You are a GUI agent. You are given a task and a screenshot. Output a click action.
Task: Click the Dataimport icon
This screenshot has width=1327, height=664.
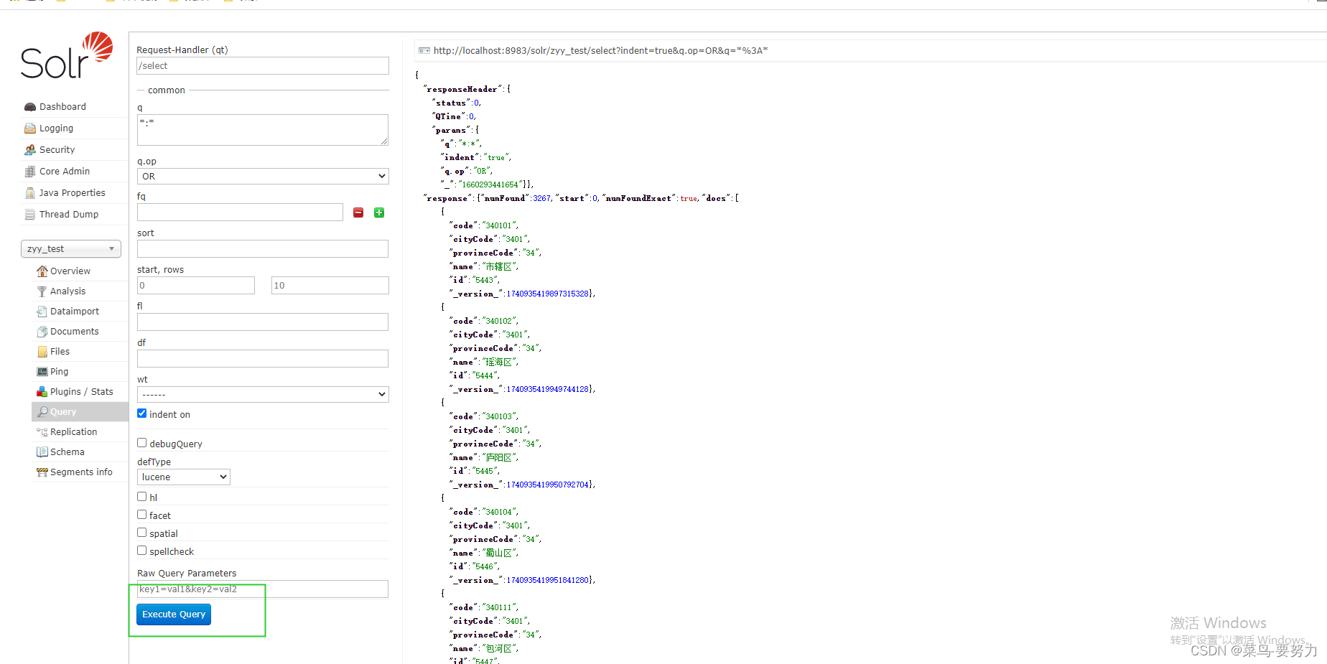pos(42,312)
